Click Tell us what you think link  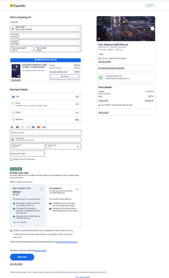coord(82,277)
